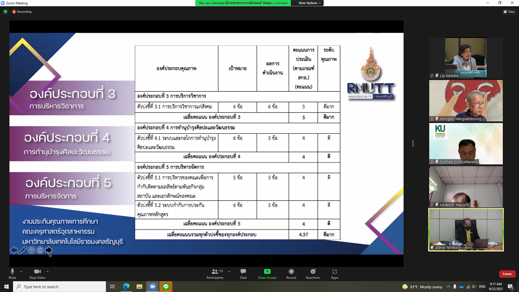Click the total score cell 4.57
Screen dimensions: 519x292
point(303,234)
